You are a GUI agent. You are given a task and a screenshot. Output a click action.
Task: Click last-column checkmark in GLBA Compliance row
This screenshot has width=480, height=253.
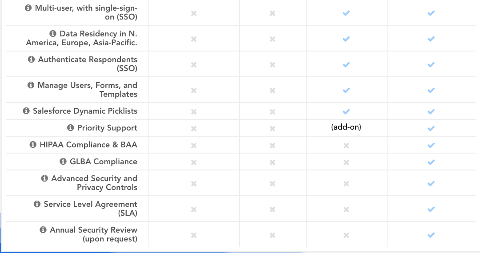(431, 162)
